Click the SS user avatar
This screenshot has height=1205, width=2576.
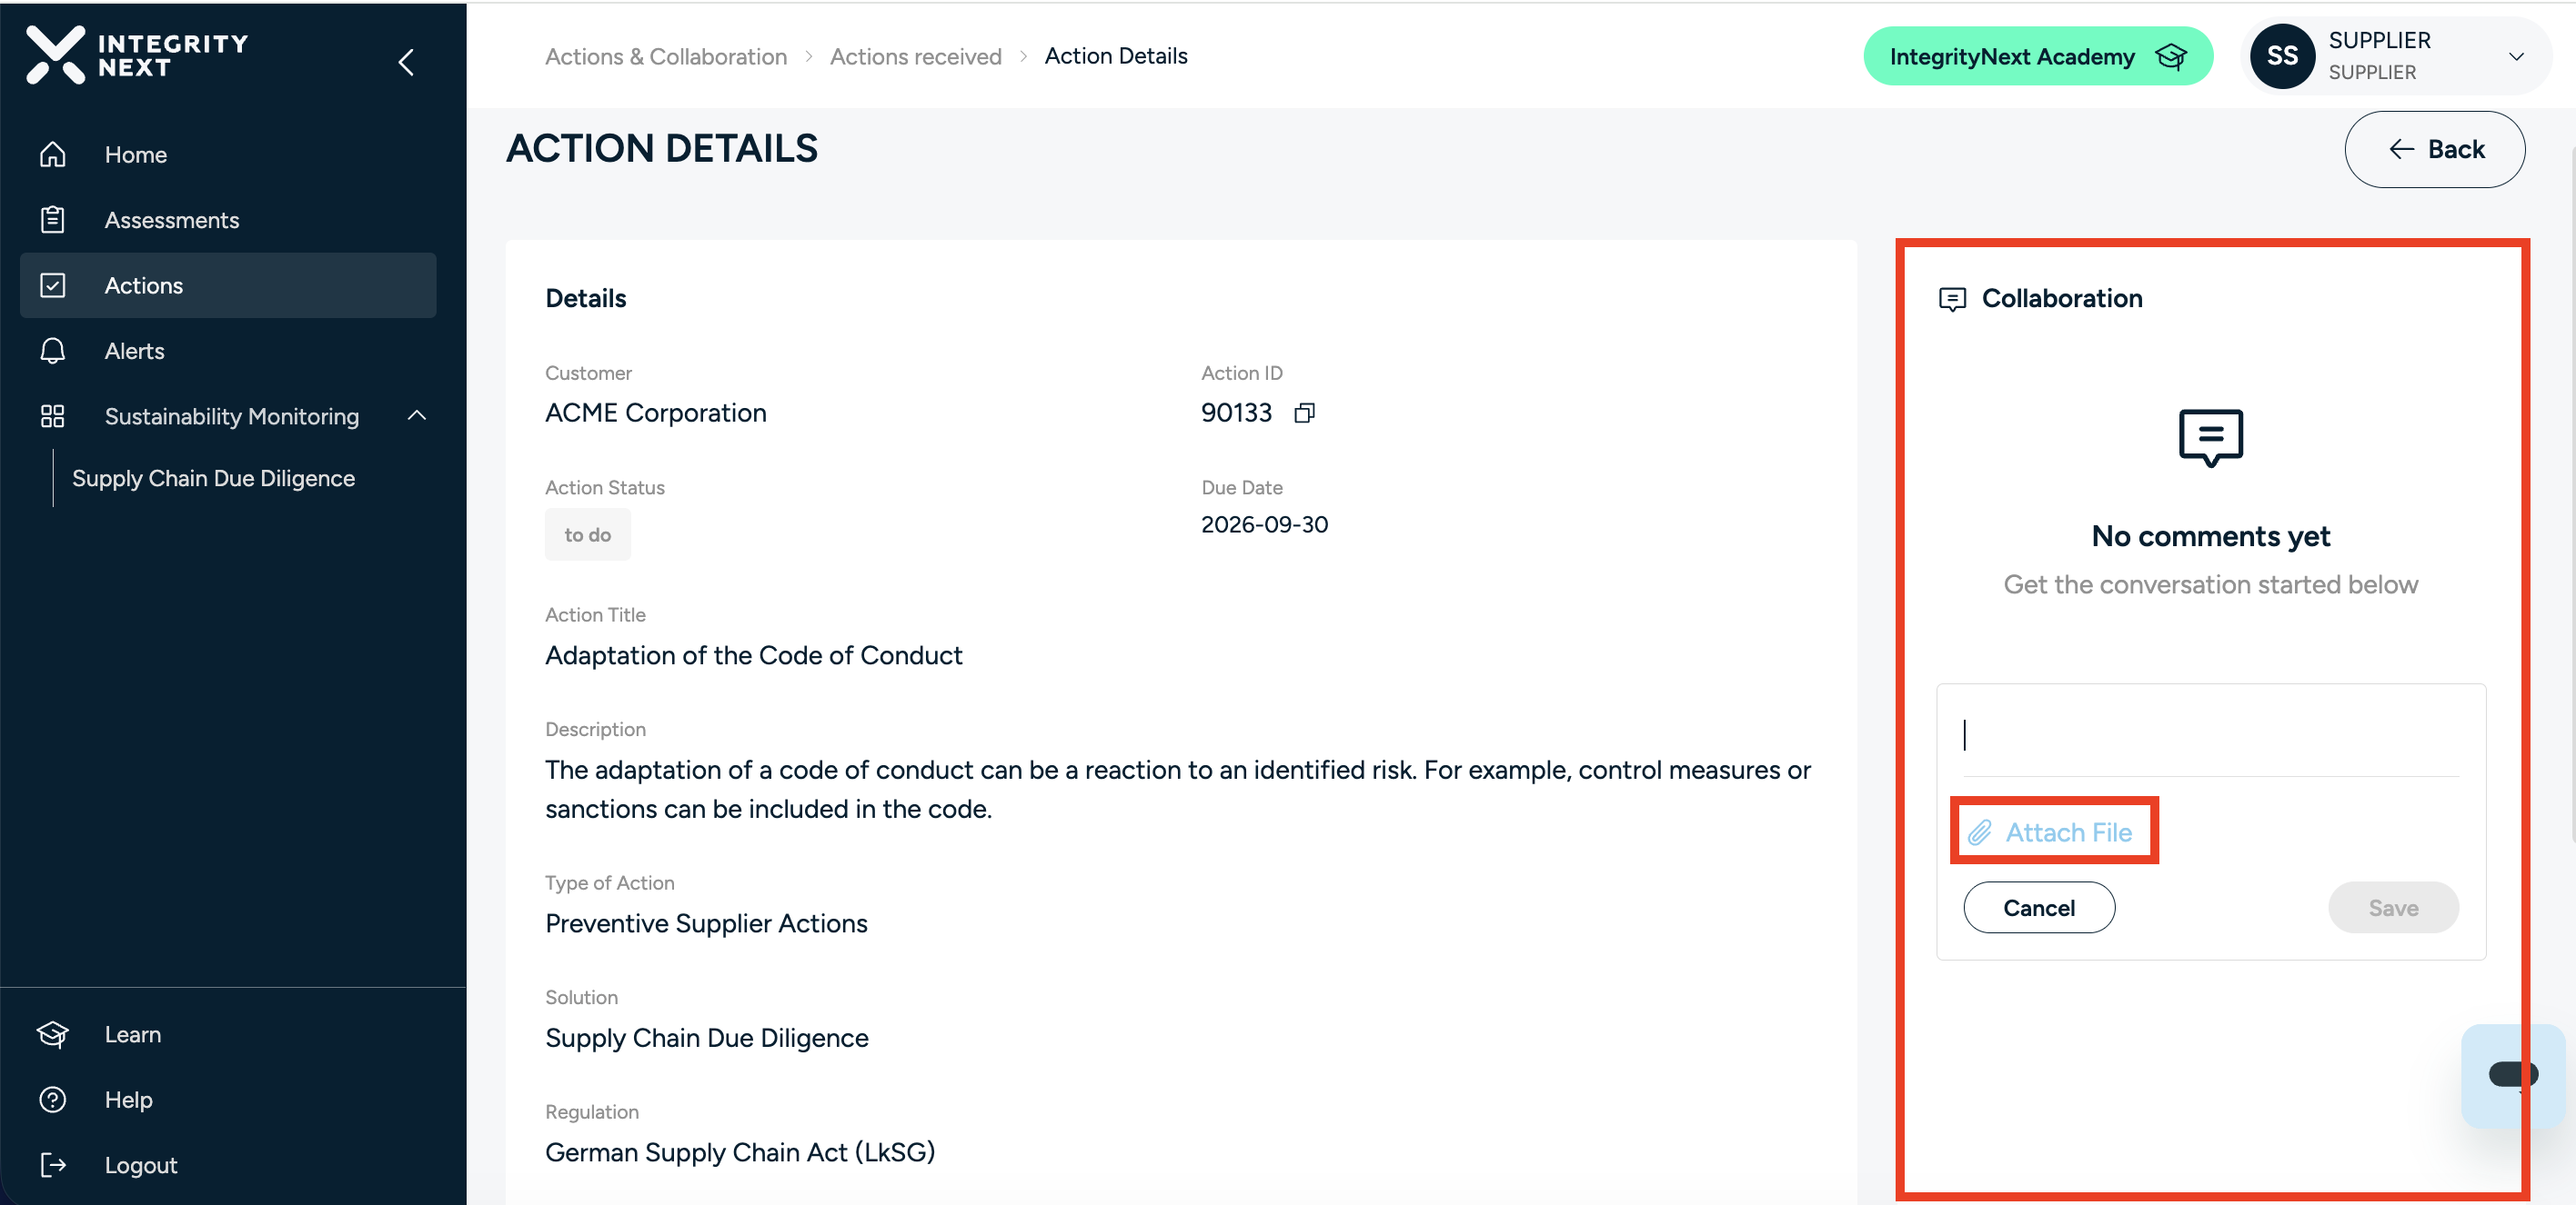2282,56
